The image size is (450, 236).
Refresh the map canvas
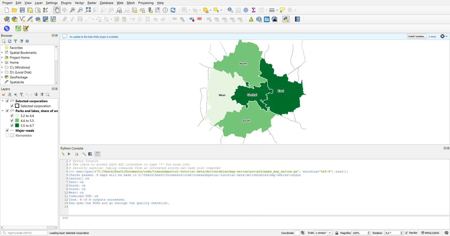173,10
